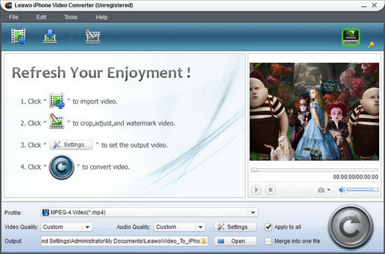Toggle the Apply to all checkbox
Viewport: 385px width, 254px height.
268,227
